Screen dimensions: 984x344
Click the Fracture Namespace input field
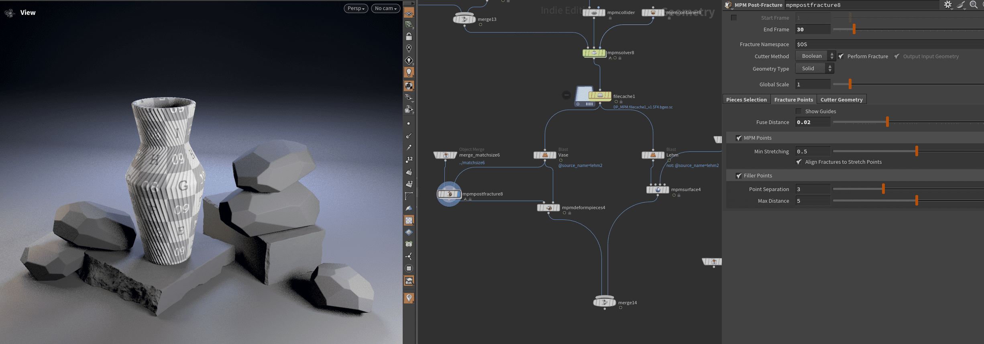coord(883,45)
